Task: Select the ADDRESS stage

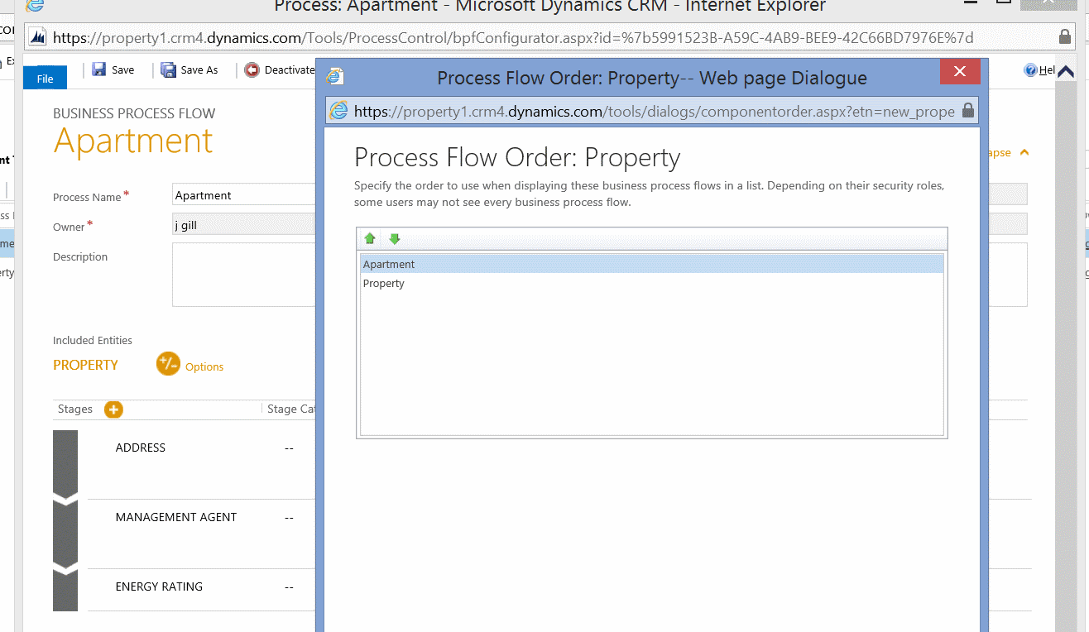Action: (141, 448)
